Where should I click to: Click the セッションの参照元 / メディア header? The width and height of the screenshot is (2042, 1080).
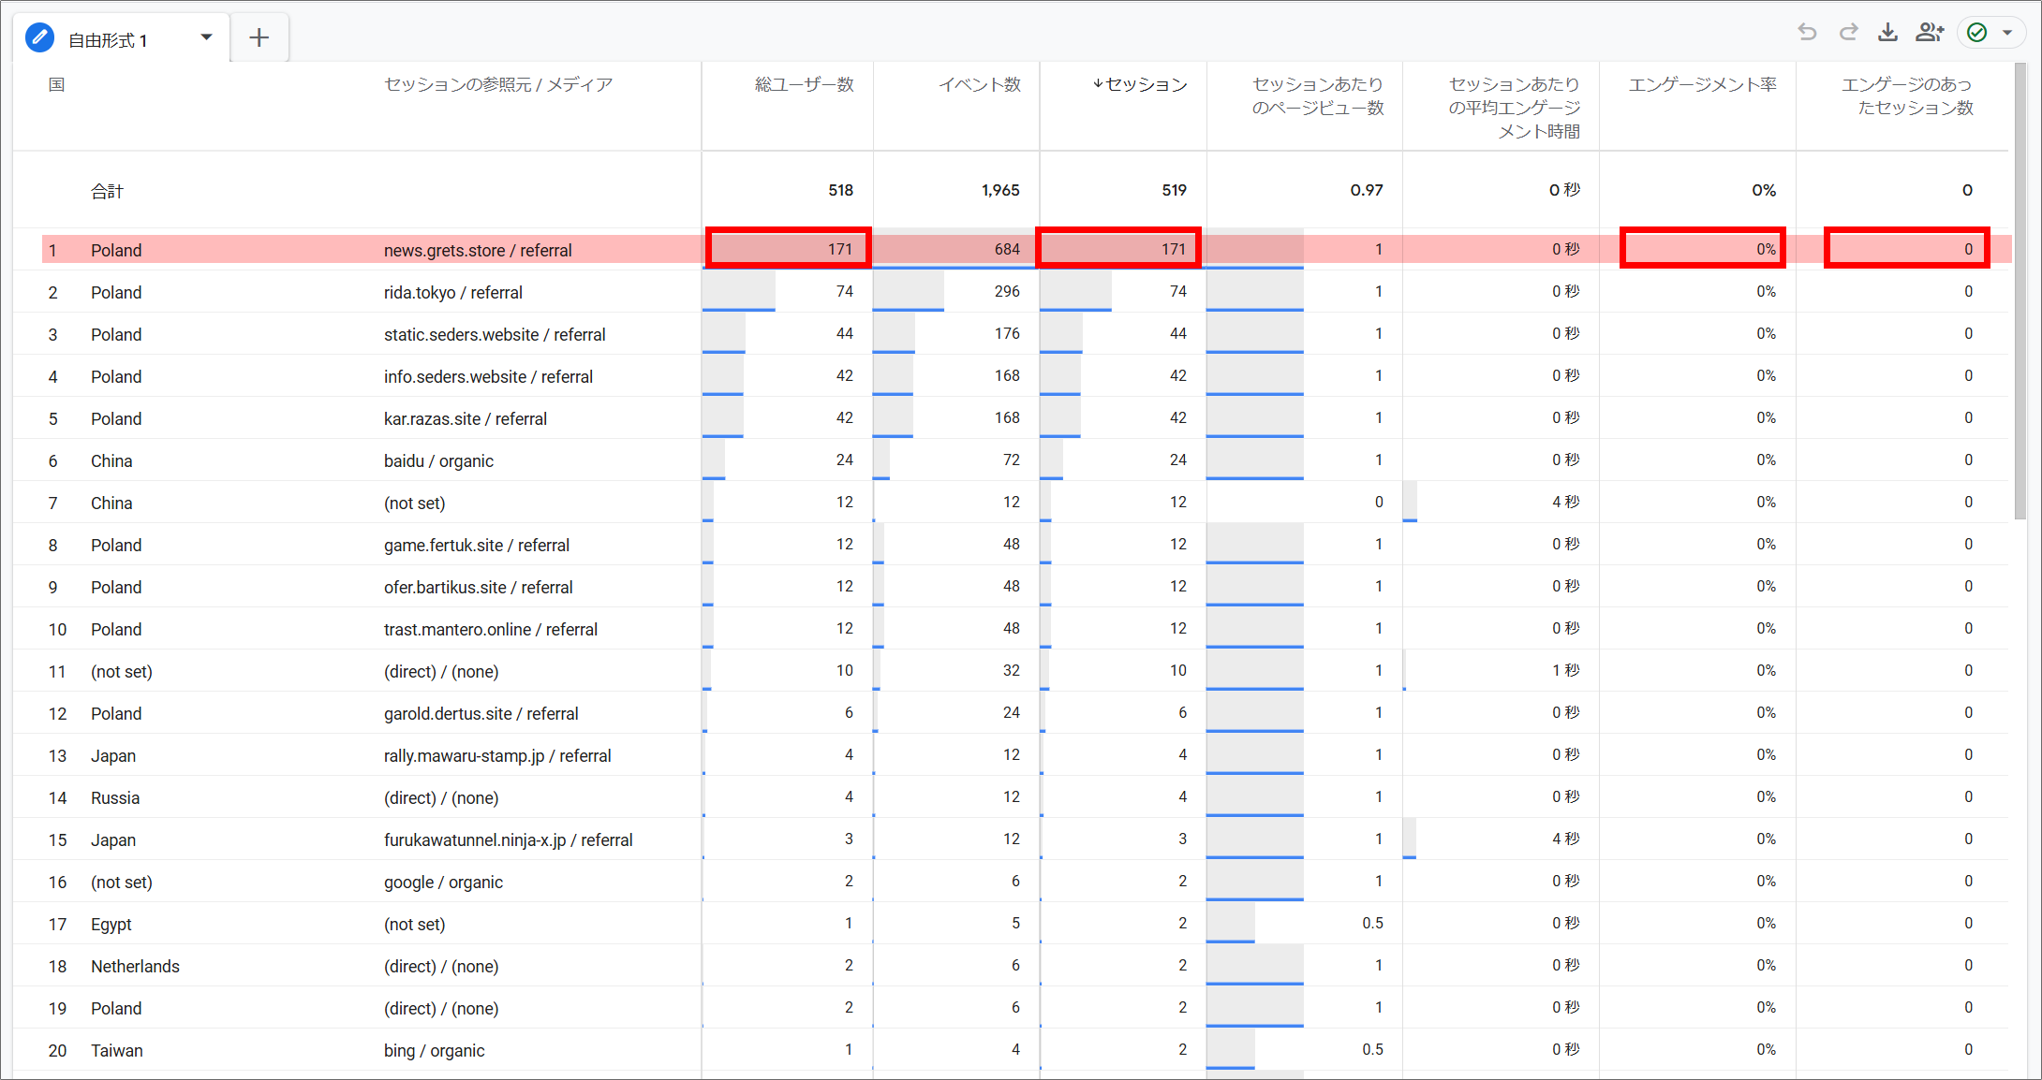click(497, 85)
